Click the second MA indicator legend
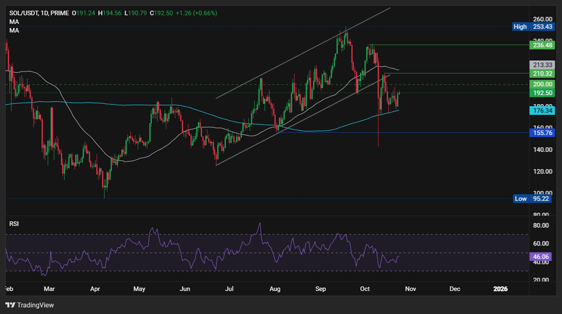Screen dimensions: 562x314 tap(14, 30)
